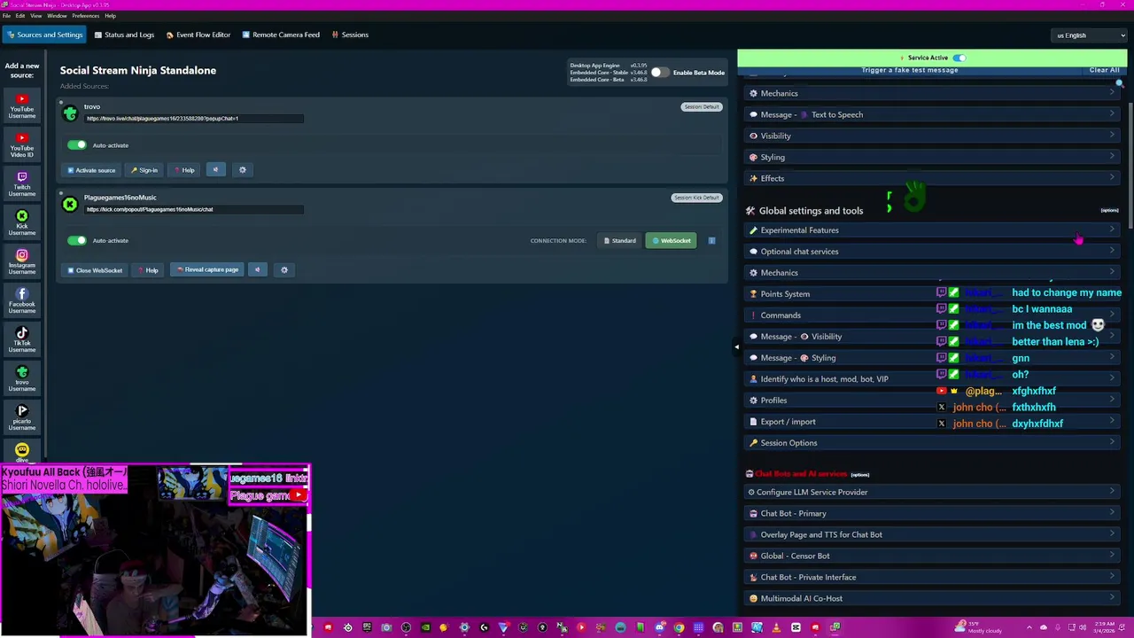Open the Preferences menu
Viewport: 1134px width, 638px height.
click(x=85, y=16)
